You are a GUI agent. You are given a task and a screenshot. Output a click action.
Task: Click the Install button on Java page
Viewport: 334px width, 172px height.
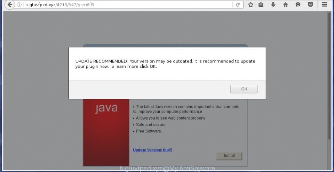229,156
